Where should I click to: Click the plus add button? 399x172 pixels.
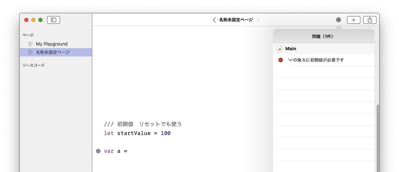(353, 20)
